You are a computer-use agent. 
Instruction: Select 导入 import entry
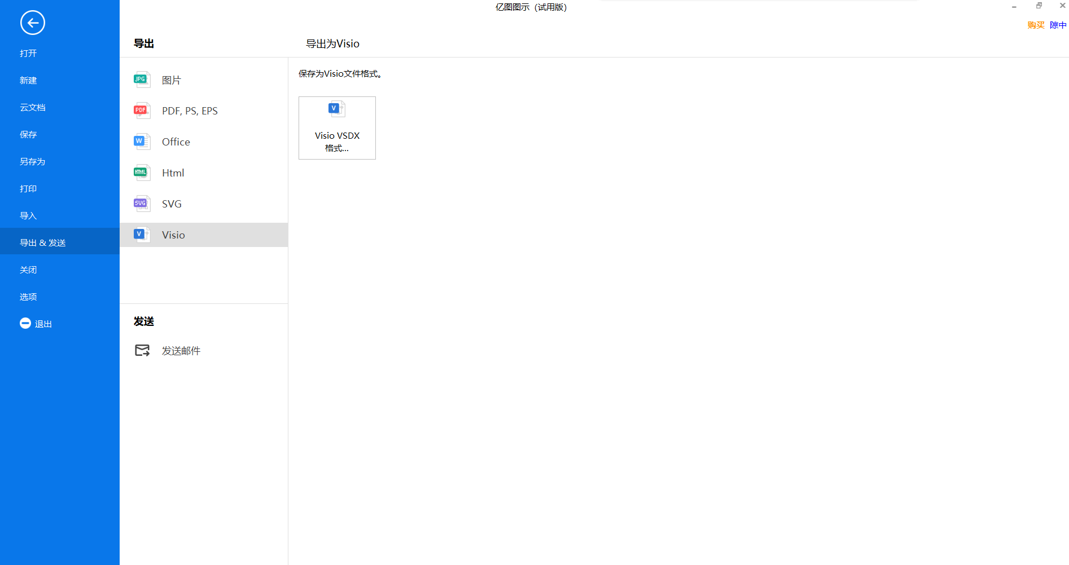pyautogui.click(x=28, y=216)
